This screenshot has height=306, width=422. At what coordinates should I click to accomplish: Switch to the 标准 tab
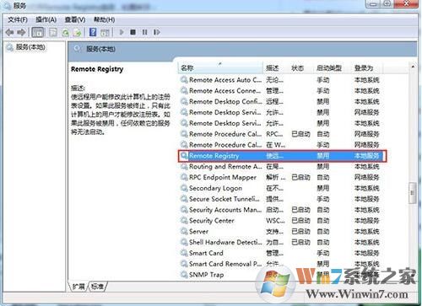point(97,287)
